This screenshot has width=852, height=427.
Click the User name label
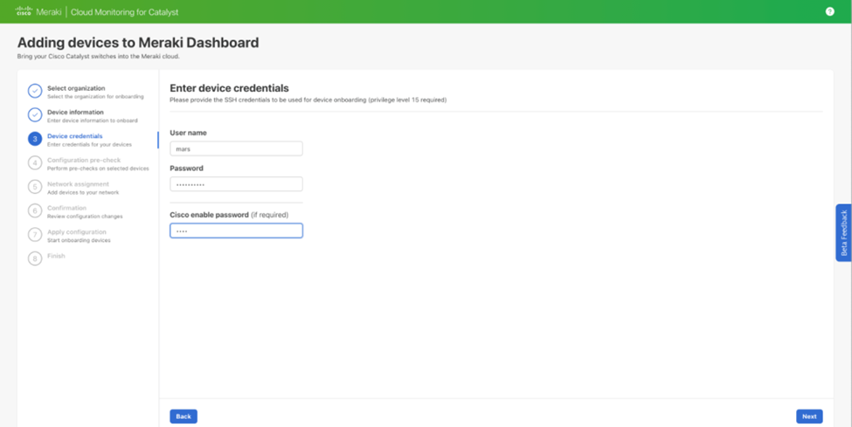coord(188,133)
